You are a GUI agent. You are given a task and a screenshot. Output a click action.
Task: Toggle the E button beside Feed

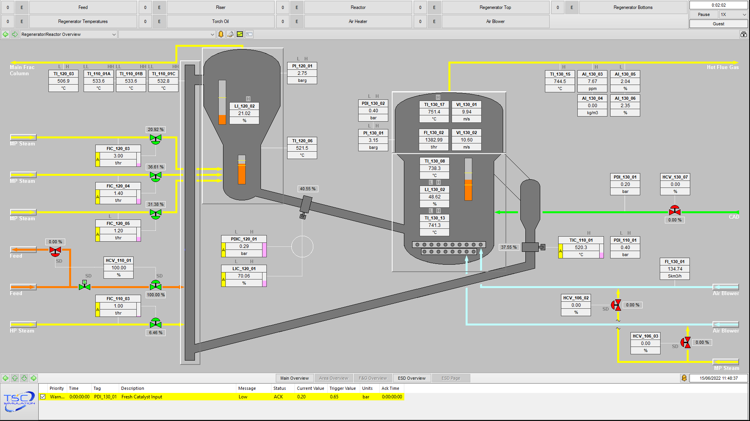pyautogui.click(x=21, y=7)
